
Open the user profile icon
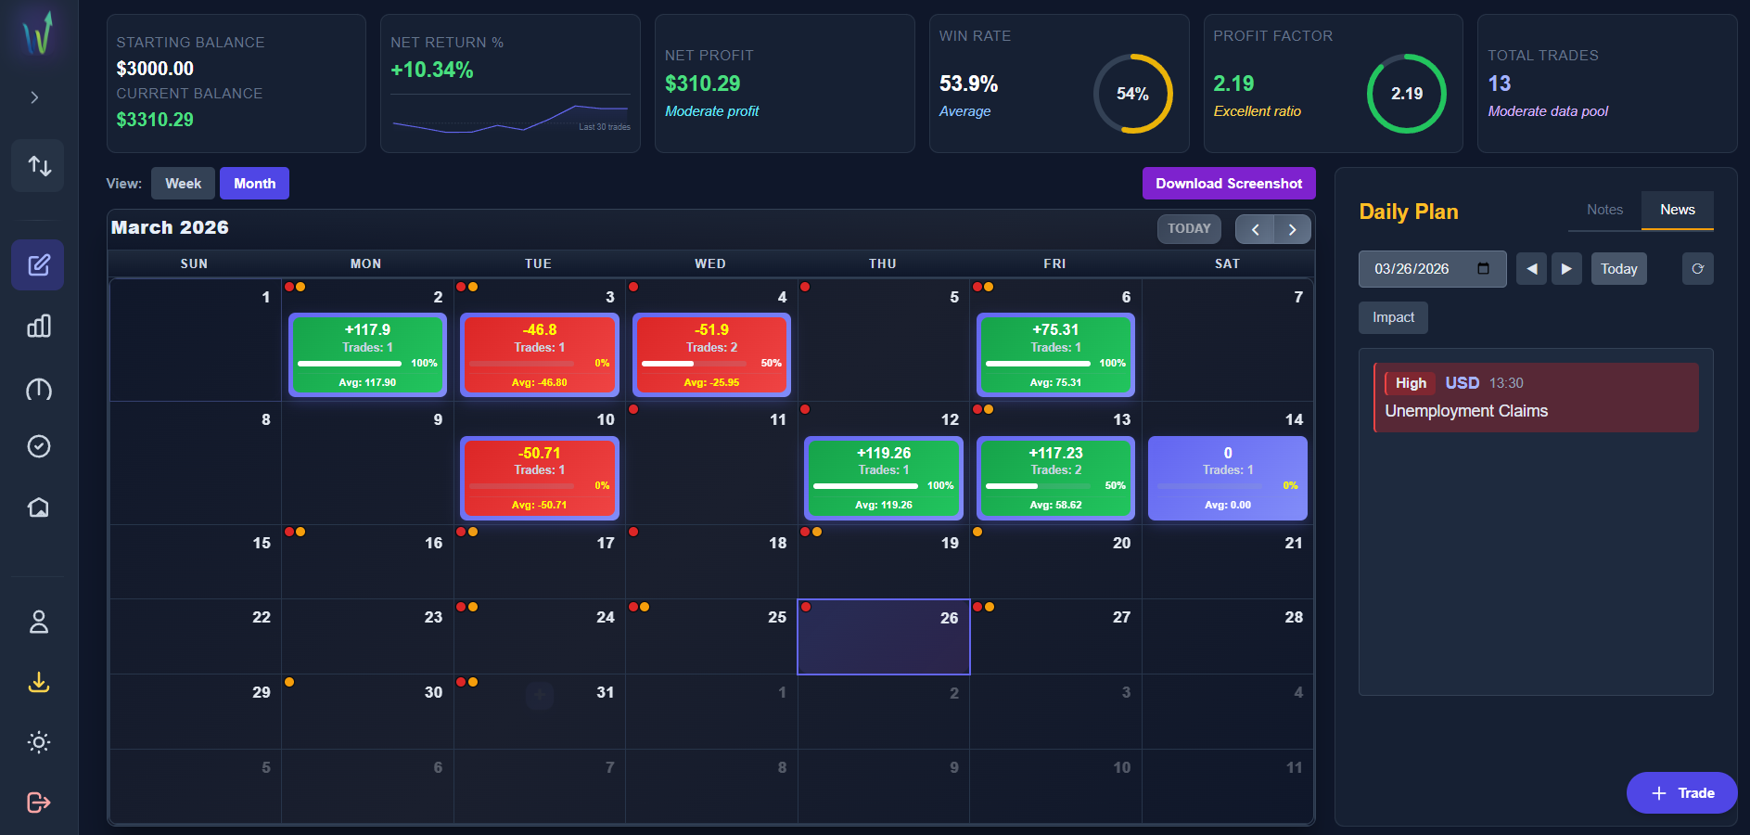point(38,622)
